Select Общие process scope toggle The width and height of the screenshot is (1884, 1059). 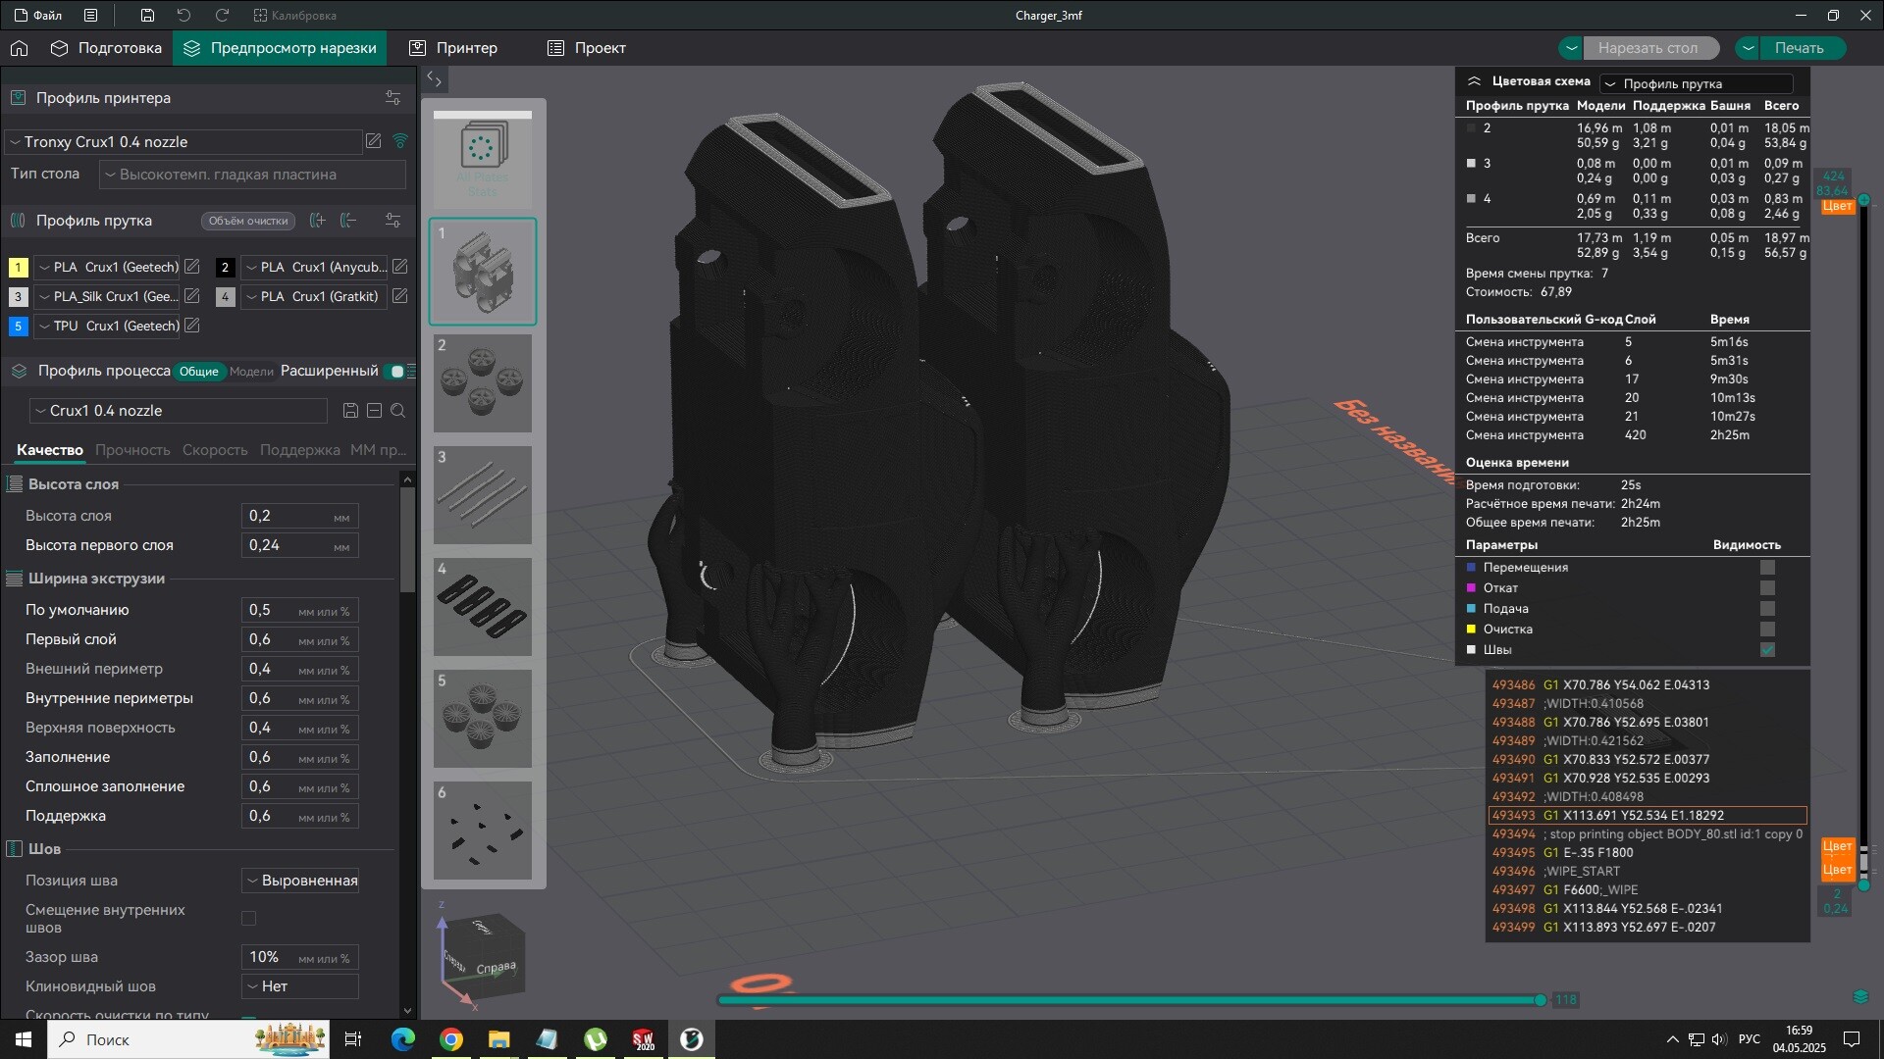(198, 372)
